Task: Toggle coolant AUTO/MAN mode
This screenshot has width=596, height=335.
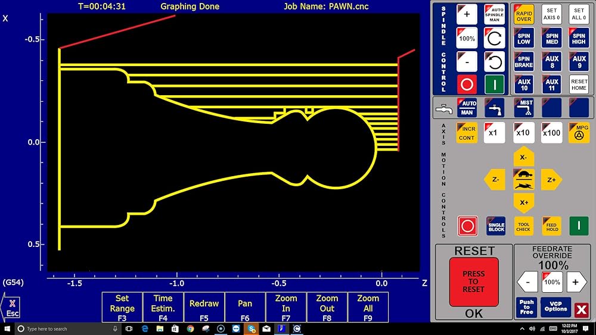Action: (x=467, y=108)
